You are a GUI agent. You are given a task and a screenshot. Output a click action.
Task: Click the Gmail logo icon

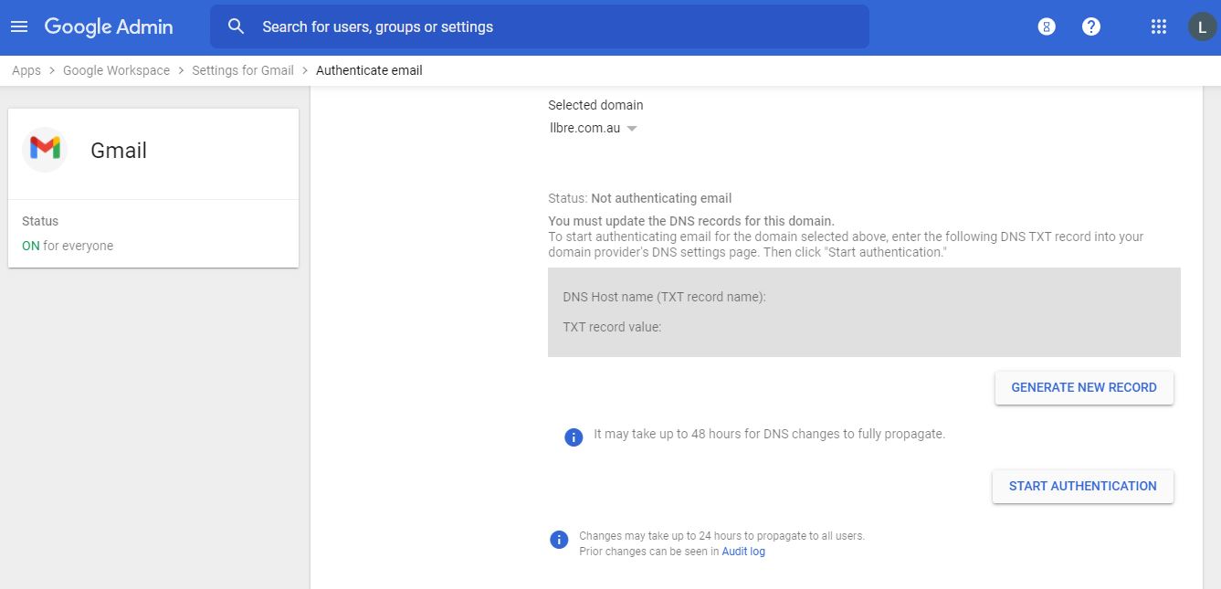pos(45,150)
